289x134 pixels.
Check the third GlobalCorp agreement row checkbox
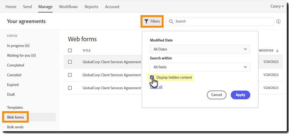coord(70,88)
